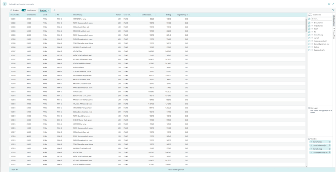Screen dimensions: 336x172
Task: Uncheck the Regelkorting % column checkbox
Action: (309, 50)
